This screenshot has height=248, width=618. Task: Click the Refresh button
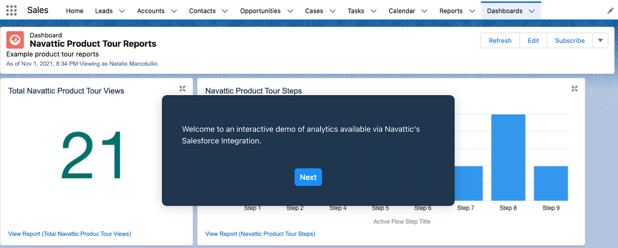click(x=500, y=41)
